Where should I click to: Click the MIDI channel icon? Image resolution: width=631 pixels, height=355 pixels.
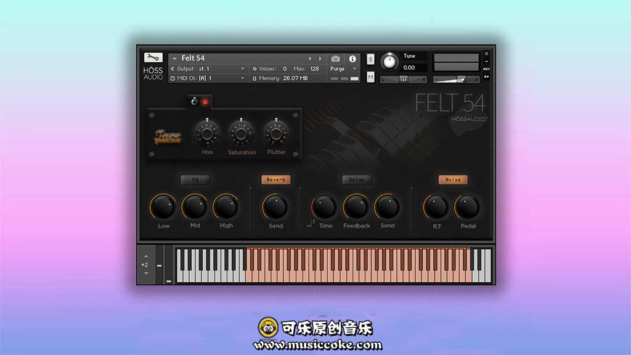point(173,78)
